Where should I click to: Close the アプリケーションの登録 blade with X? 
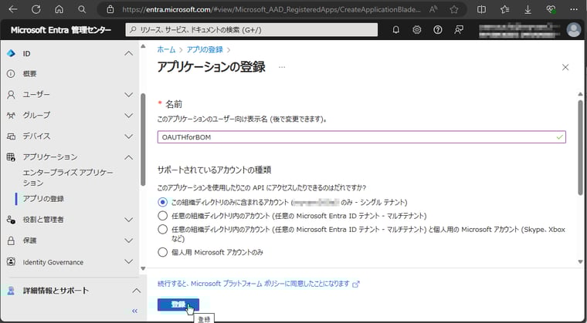click(565, 67)
